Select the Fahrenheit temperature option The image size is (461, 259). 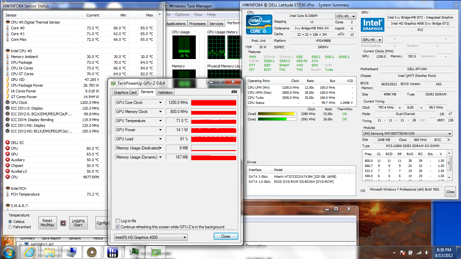click(10, 227)
